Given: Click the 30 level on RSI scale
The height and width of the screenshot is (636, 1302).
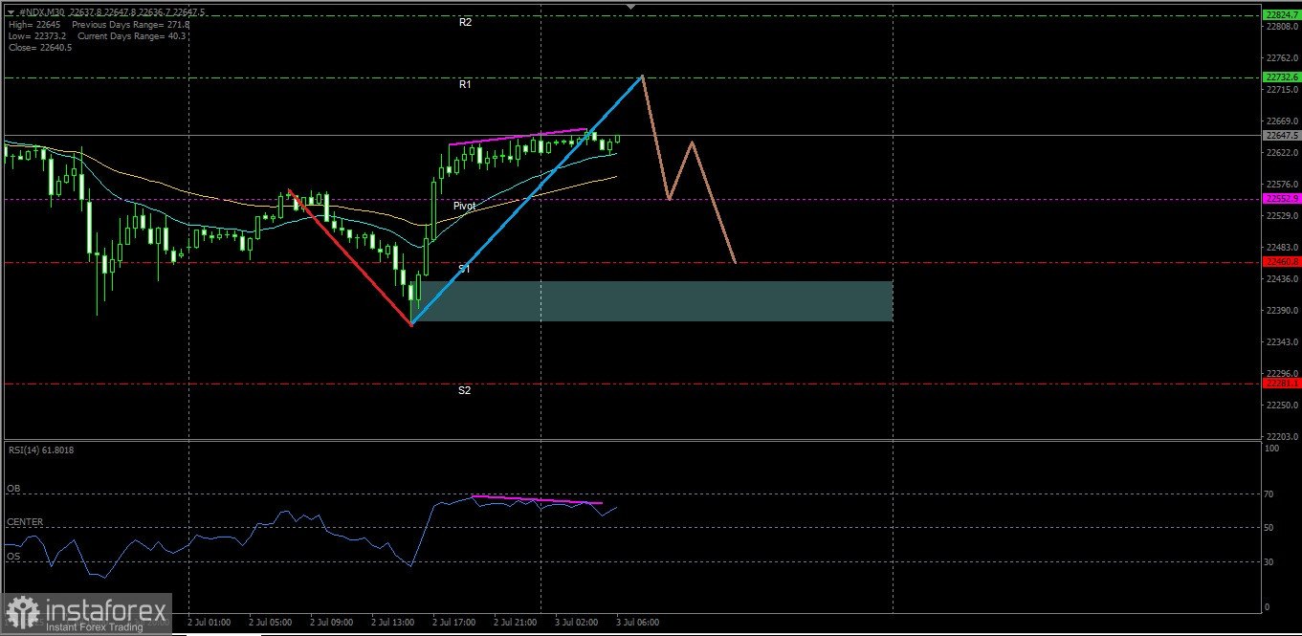Looking at the screenshot, I should [1270, 561].
